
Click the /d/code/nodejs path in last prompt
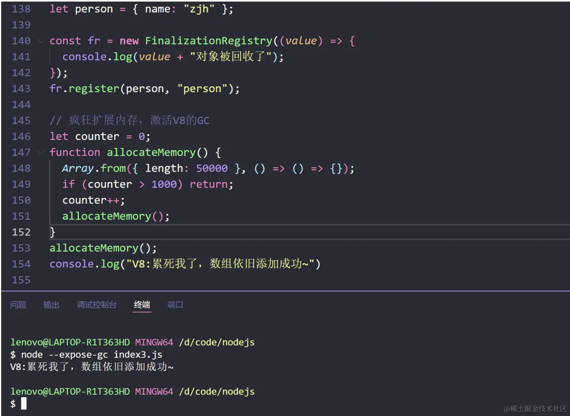pos(217,392)
